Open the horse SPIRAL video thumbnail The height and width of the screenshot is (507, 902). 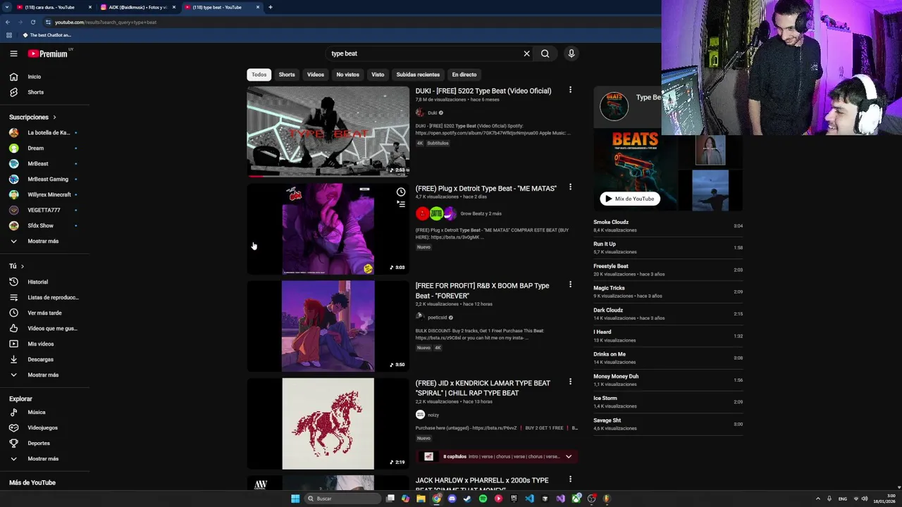coord(328,423)
